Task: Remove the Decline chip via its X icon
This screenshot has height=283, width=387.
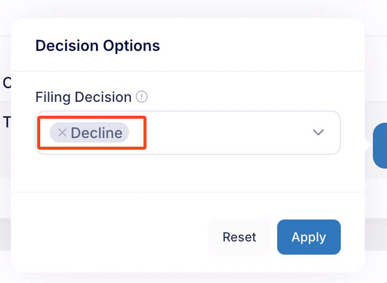Action: coord(62,133)
